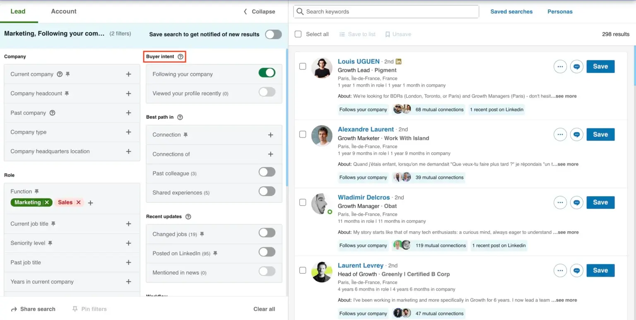Click the help icon beside Recent updates
The height and width of the screenshot is (320, 636).
(x=188, y=217)
